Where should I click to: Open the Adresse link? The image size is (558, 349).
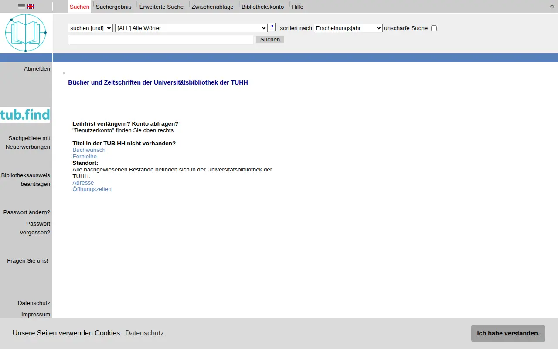83,182
